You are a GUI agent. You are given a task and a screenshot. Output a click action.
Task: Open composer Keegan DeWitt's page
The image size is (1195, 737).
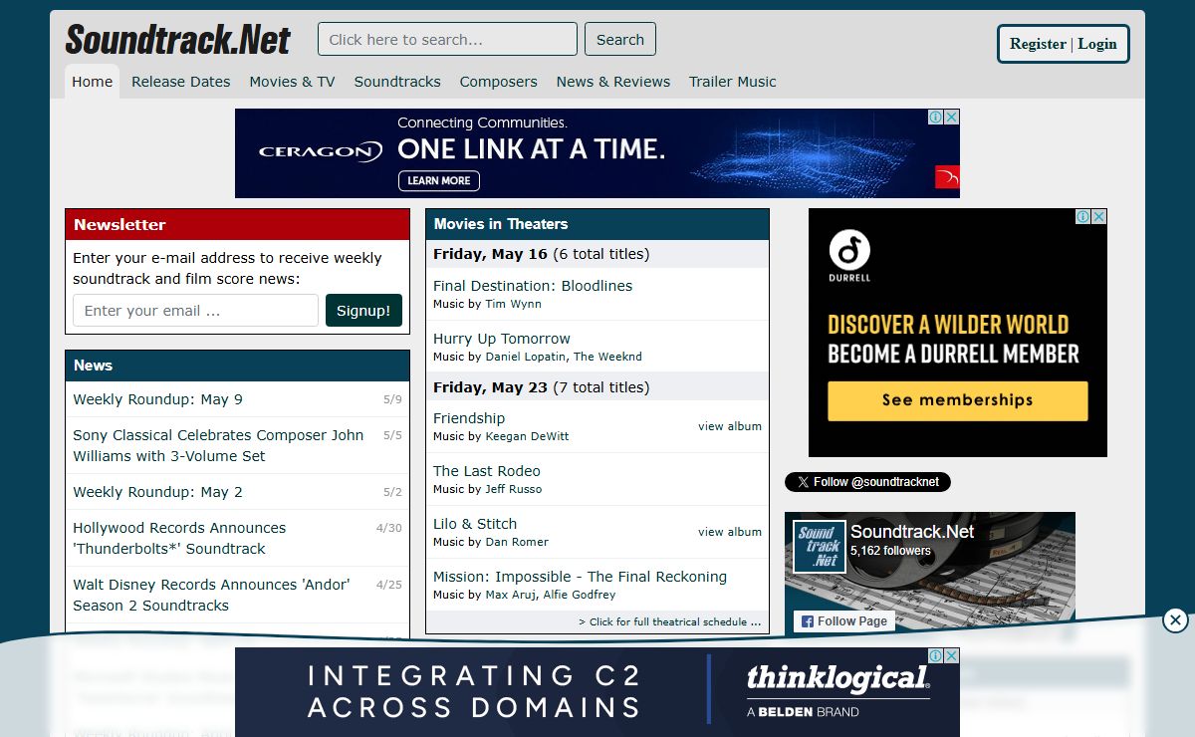(x=527, y=436)
